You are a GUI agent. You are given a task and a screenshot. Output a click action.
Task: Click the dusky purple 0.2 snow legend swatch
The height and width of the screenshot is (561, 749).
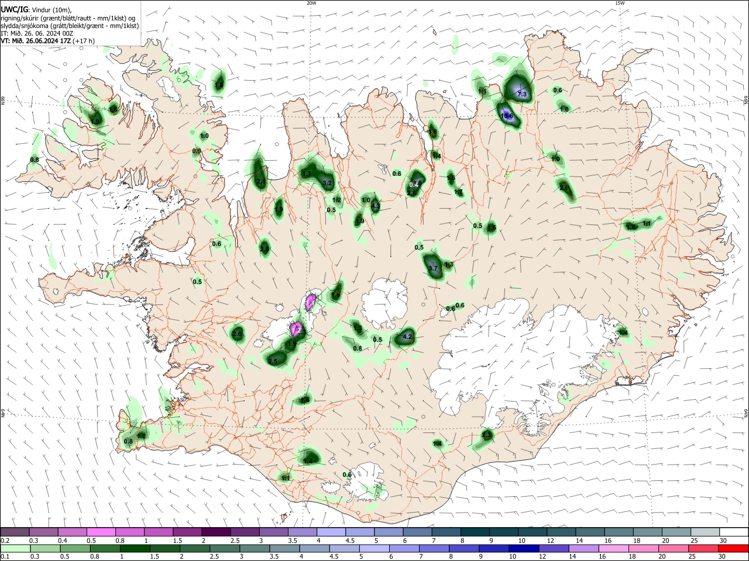tap(15, 532)
